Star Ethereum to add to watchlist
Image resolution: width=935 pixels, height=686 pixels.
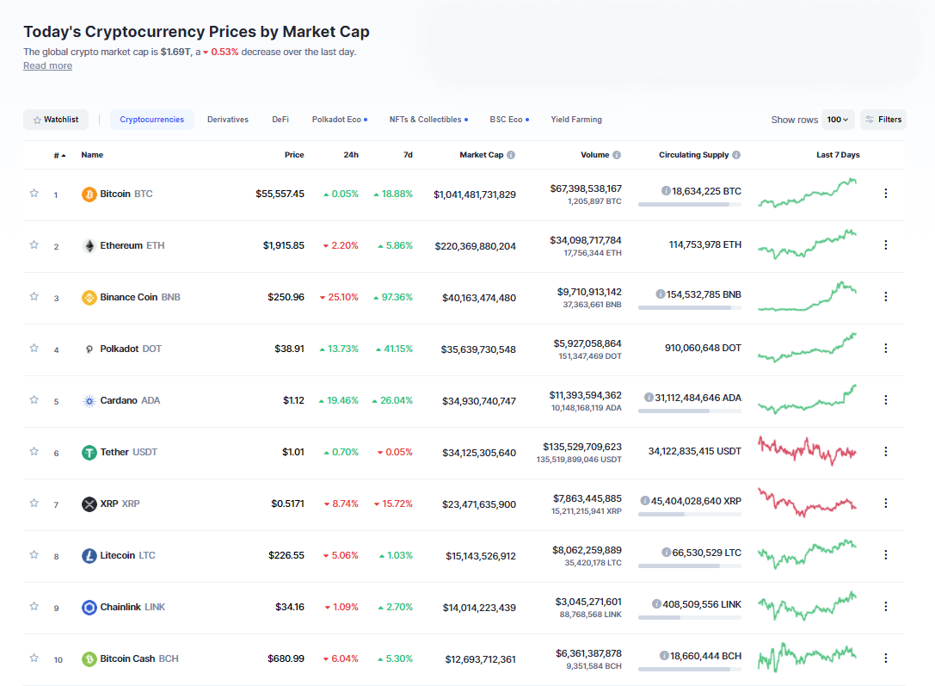tap(34, 244)
